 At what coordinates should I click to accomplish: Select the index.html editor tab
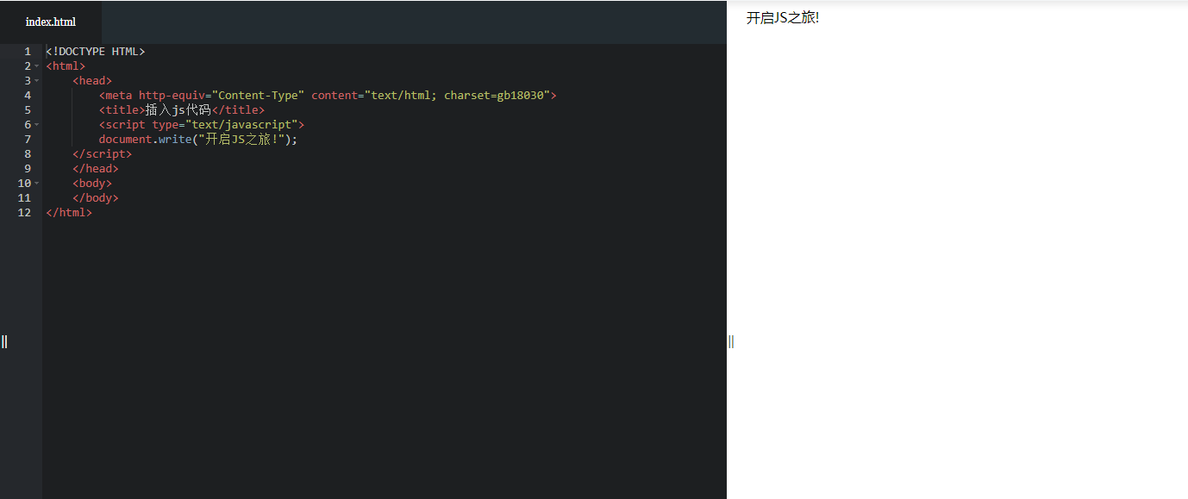coord(51,22)
